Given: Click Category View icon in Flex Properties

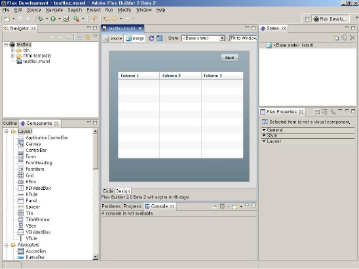Looking at the screenshot, I should (325, 112).
